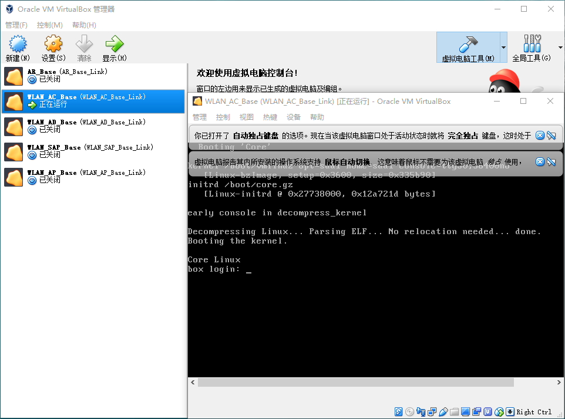
Task: Click the WLAN_AP_Base machine OS icon
Action: [x=14, y=177]
